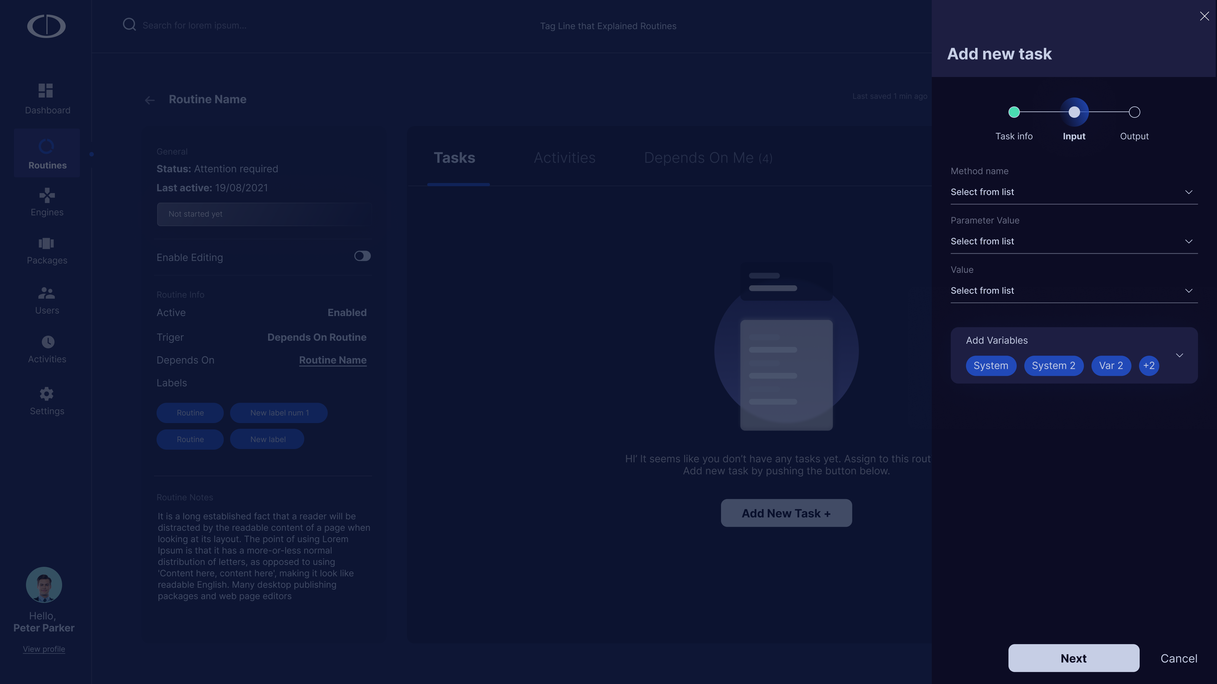Image resolution: width=1217 pixels, height=684 pixels.
Task: Switch to the Activities tab
Action: click(564, 158)
